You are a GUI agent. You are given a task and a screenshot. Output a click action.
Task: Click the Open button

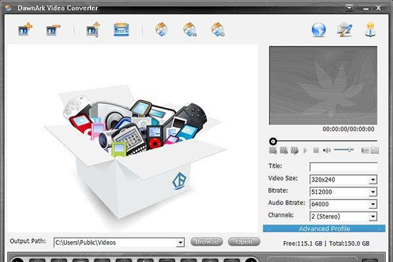click(244, 242)
